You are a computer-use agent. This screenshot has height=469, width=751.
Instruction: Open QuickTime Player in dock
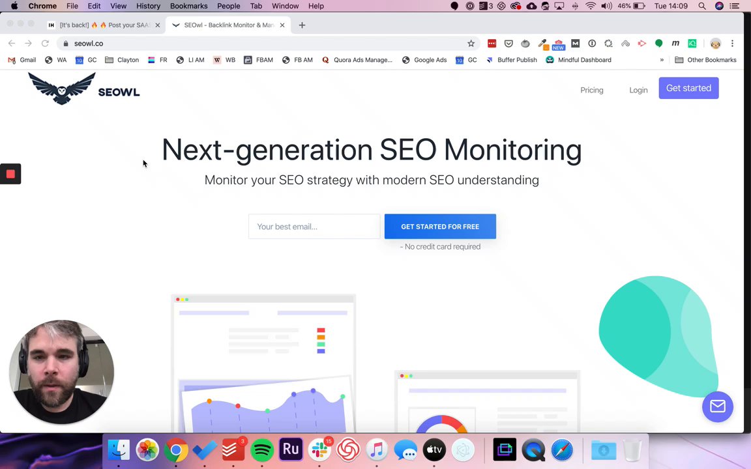533,450
